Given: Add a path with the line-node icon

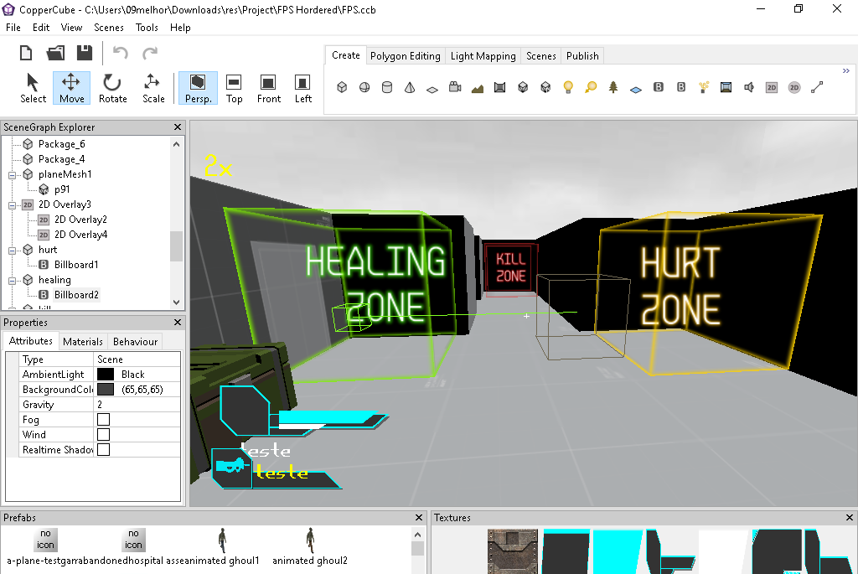Looking at the screenshot, I should pos(817,87).
